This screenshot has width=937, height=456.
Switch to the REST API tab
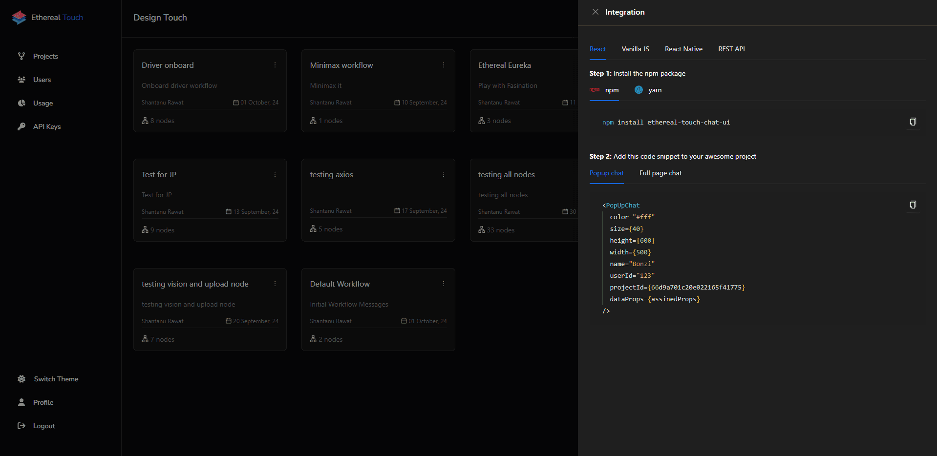[731, 49]
